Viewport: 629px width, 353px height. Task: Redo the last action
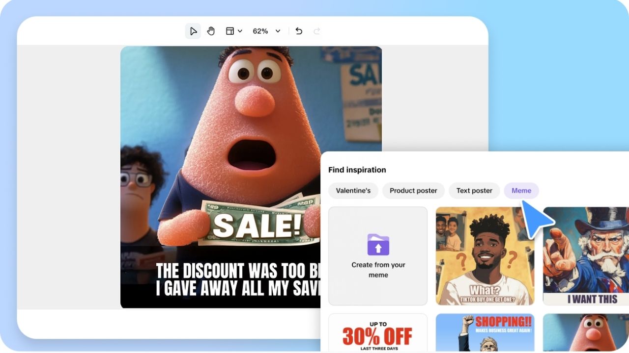[x=316, y=30]
